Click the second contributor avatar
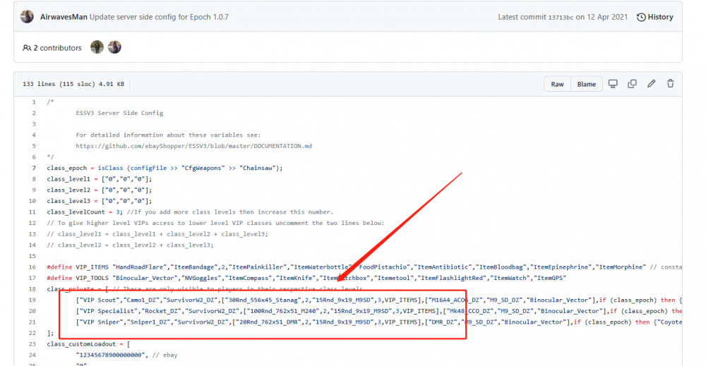Screen dimensions: 706x366 (114, 47)
